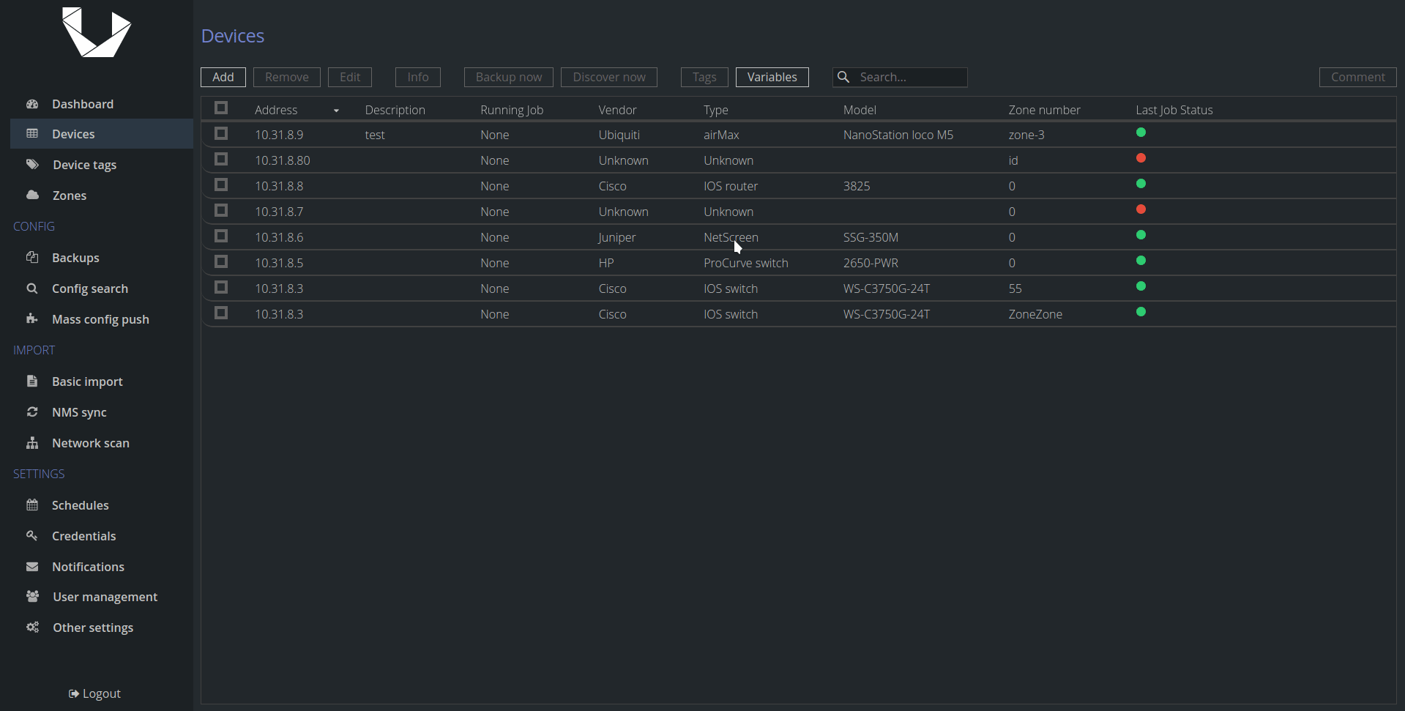Open the Variables button
This screenshot has height=711, width=1405.
click(772, 77)
